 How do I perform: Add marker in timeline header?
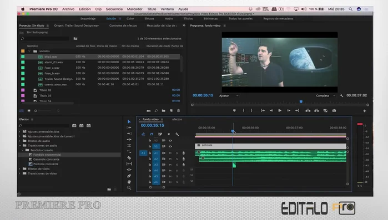click(169, 134)
